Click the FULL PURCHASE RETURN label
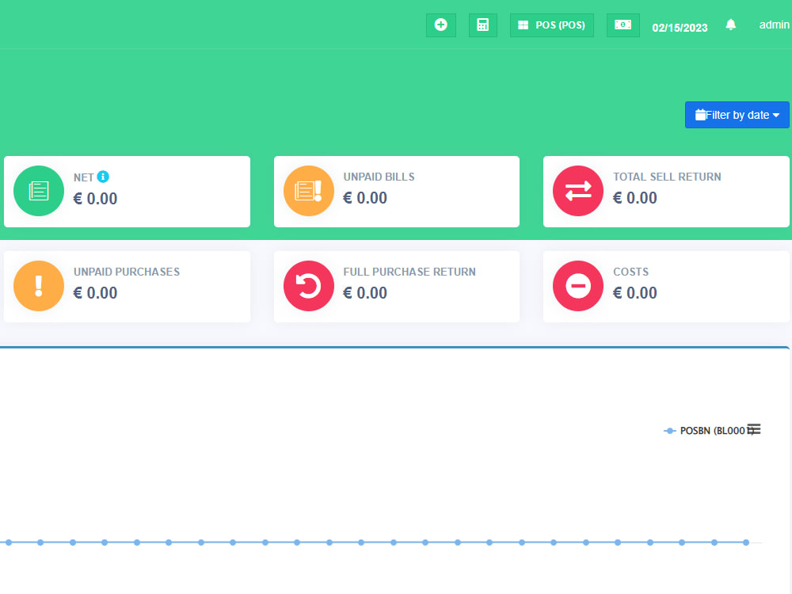 pos(409,272)
